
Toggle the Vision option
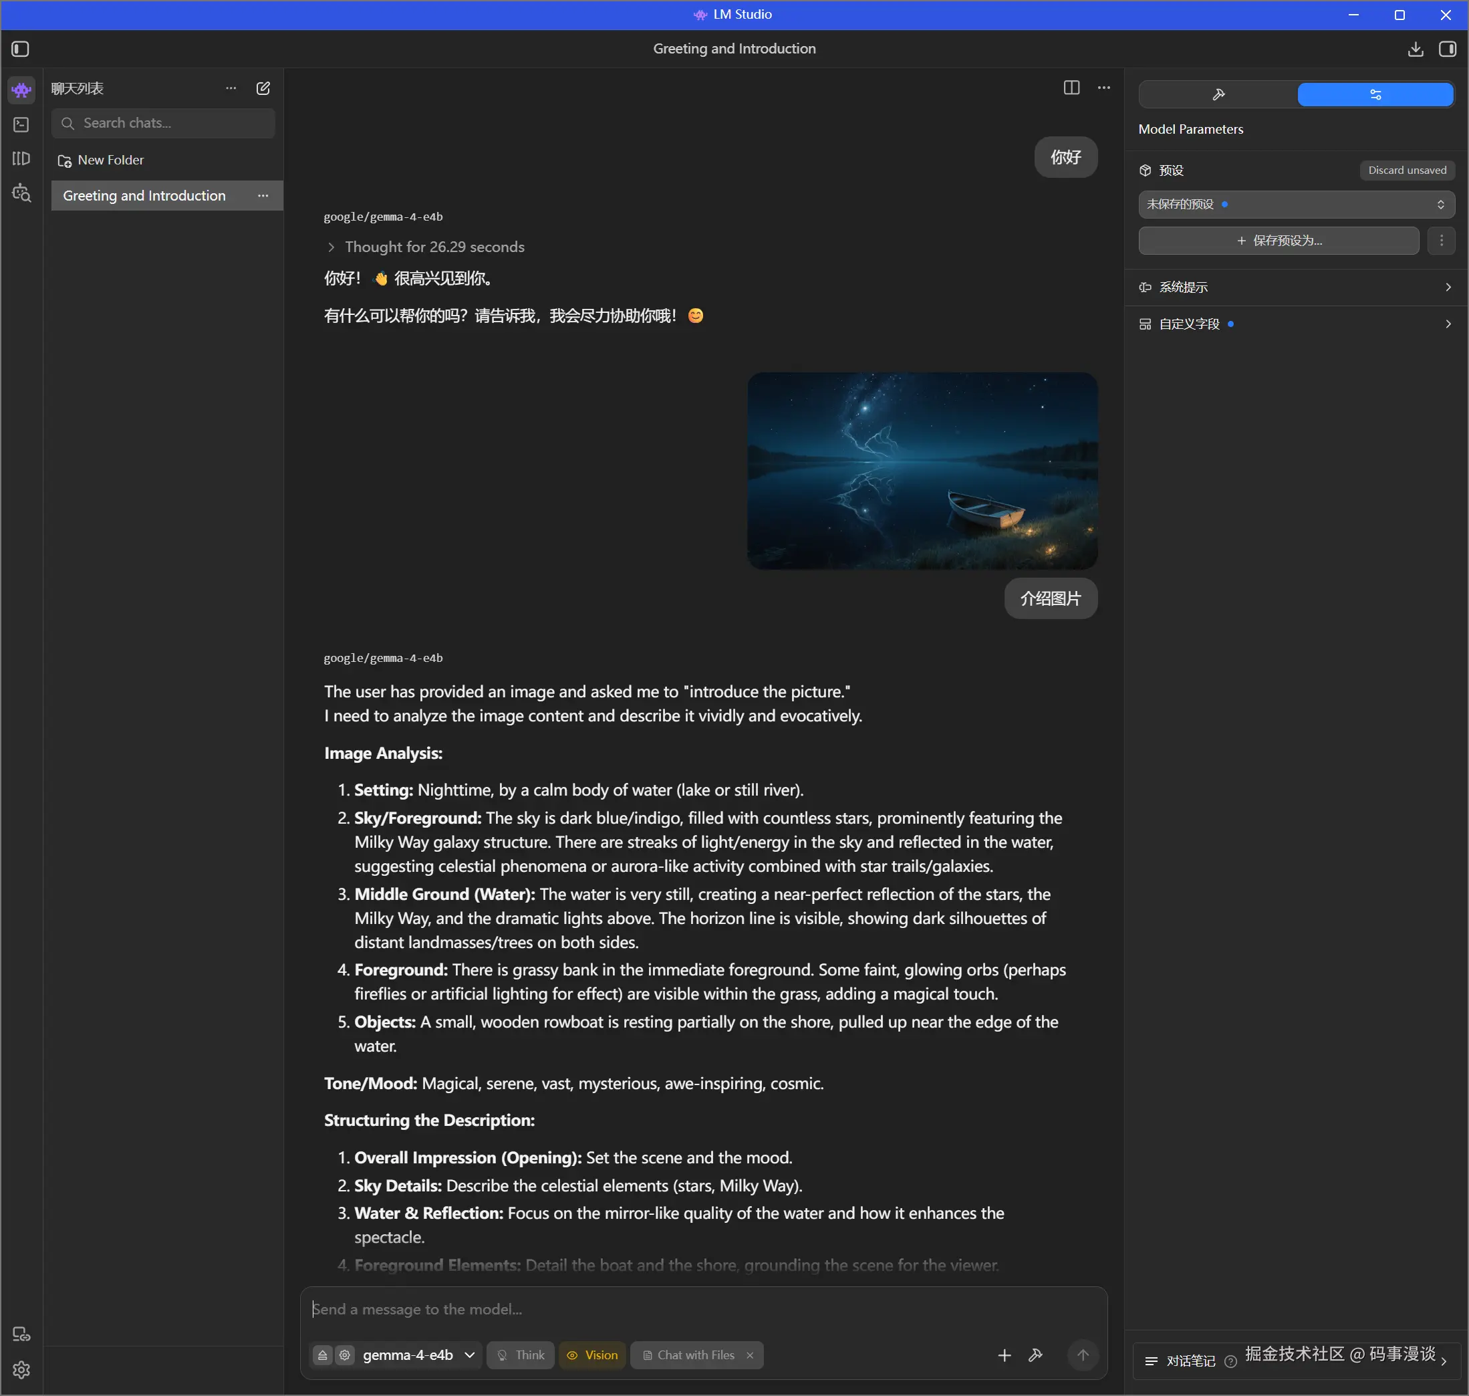point(593,1355)
